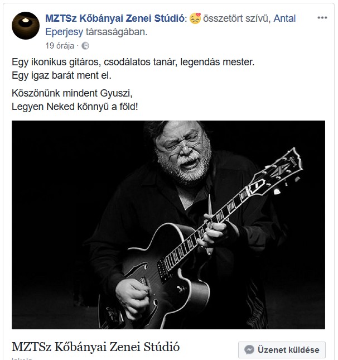338x360 pixels.
Task: Open the MZTSz Kőbányai Zenei Stúdió page link in the post header
Action: pyautogui.click(x=114, y=18)
